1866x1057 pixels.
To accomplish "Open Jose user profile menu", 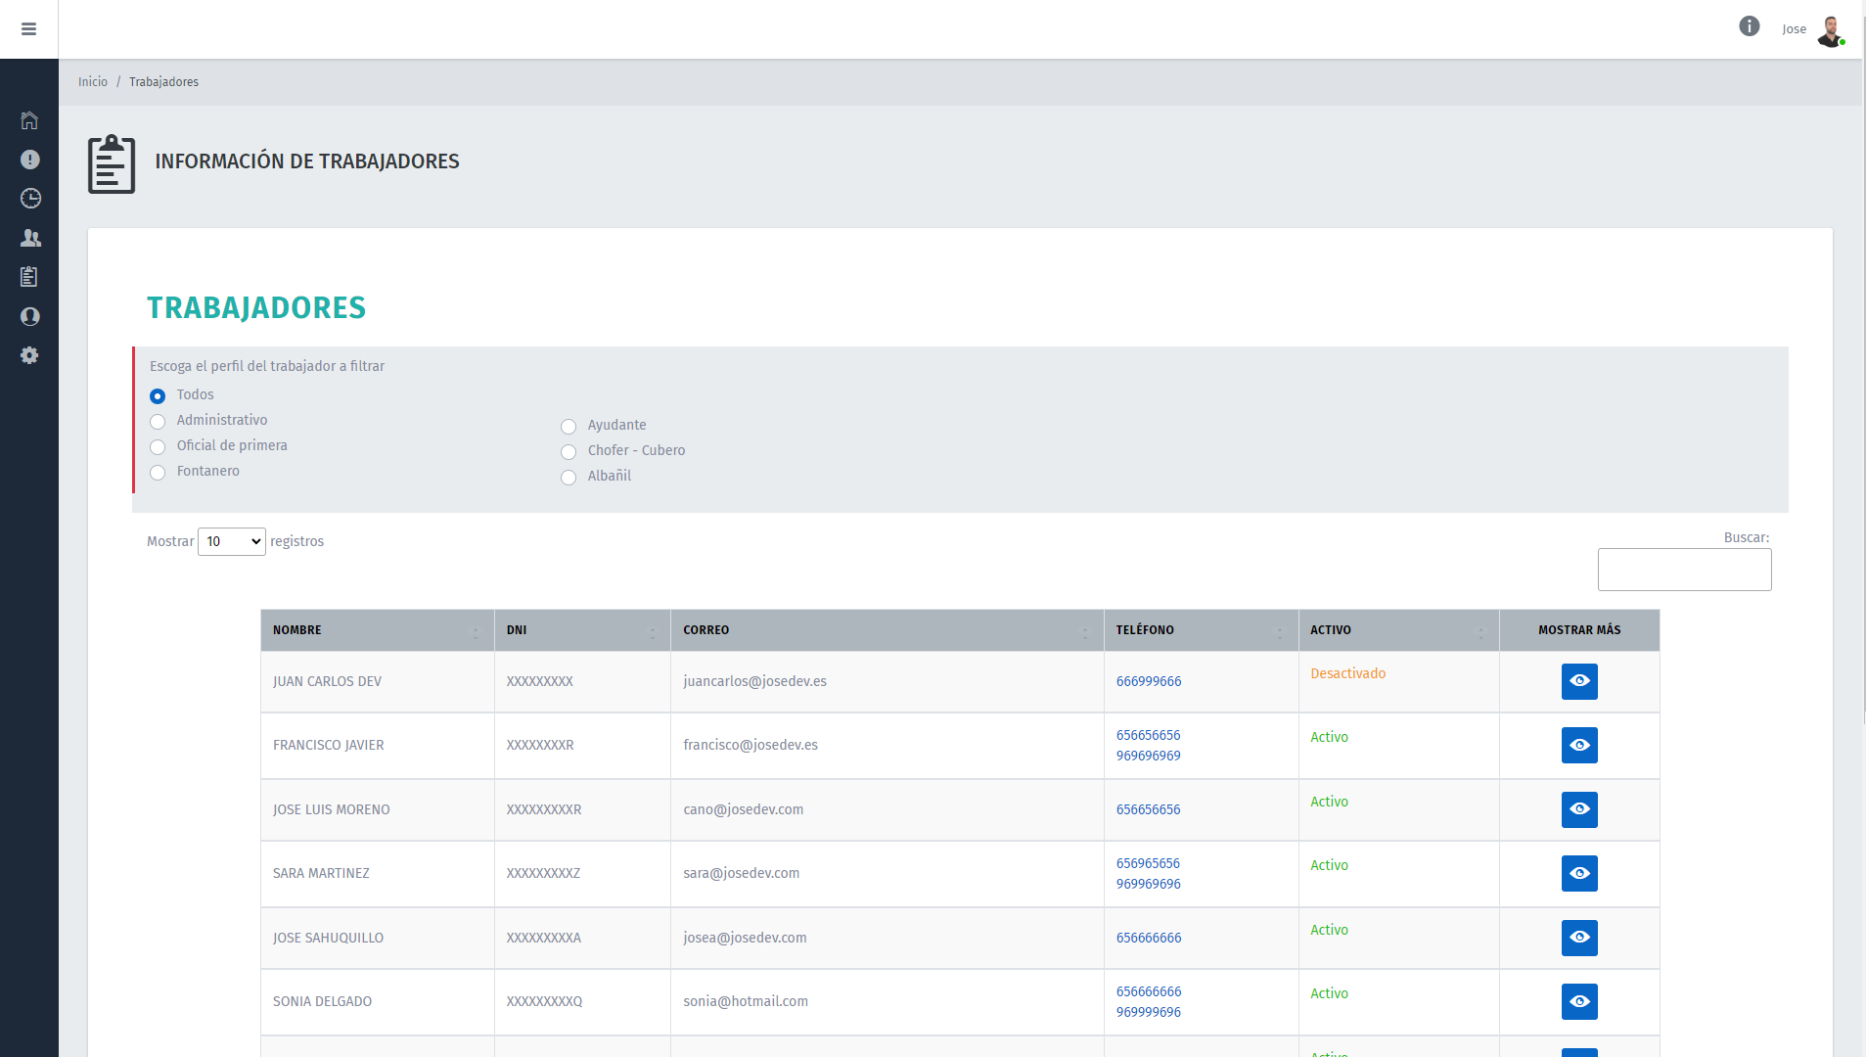I will tap(1813, 29).
